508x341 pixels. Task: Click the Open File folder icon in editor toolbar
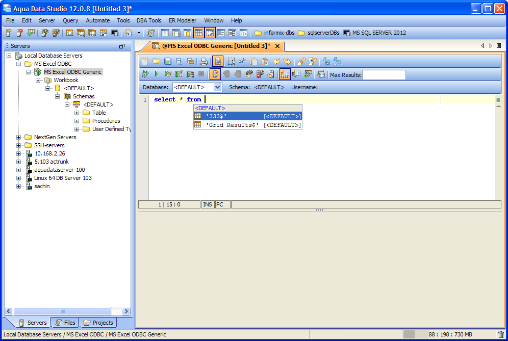156,61
